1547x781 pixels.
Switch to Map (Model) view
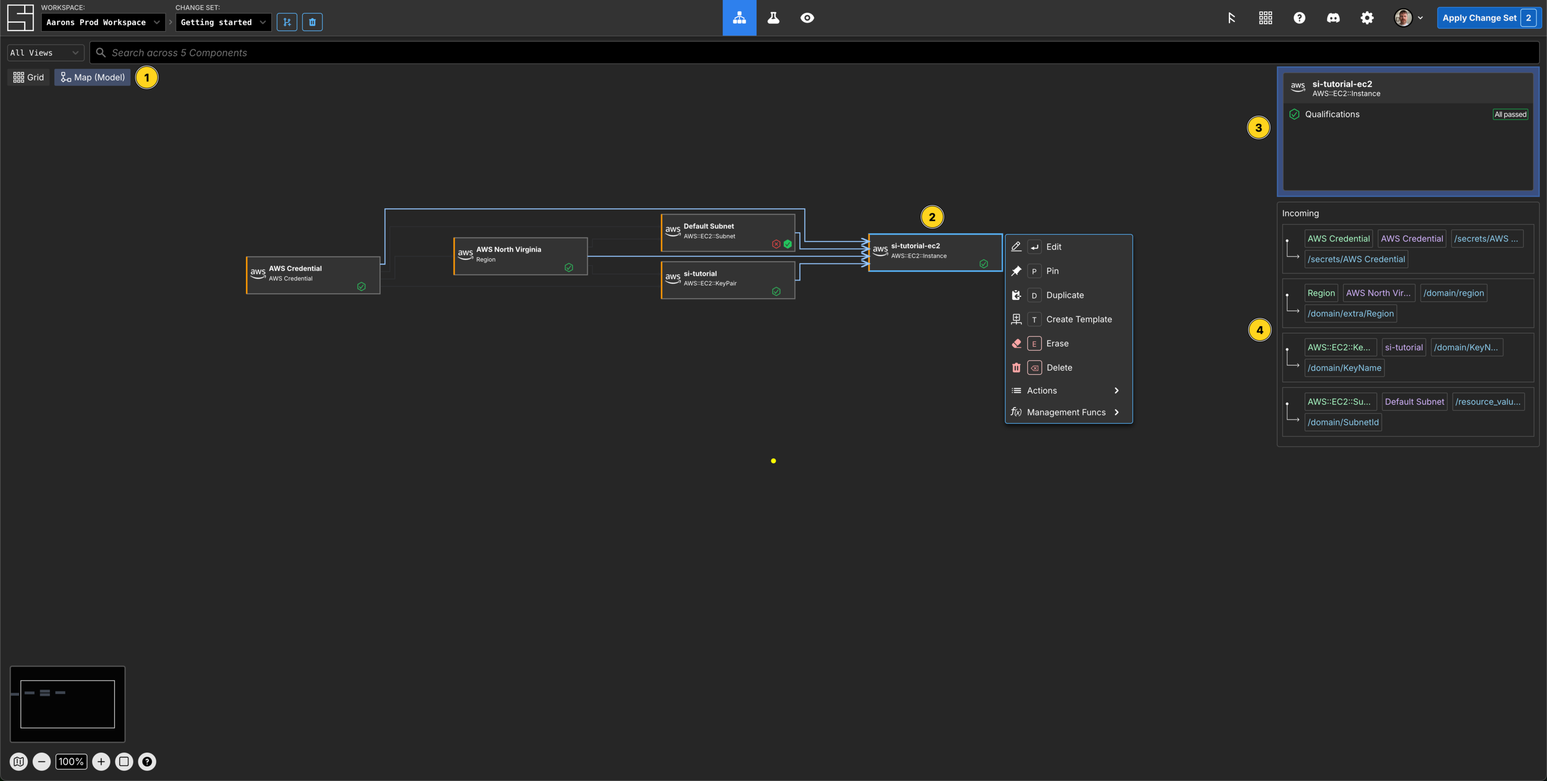(x=93, y=77)
